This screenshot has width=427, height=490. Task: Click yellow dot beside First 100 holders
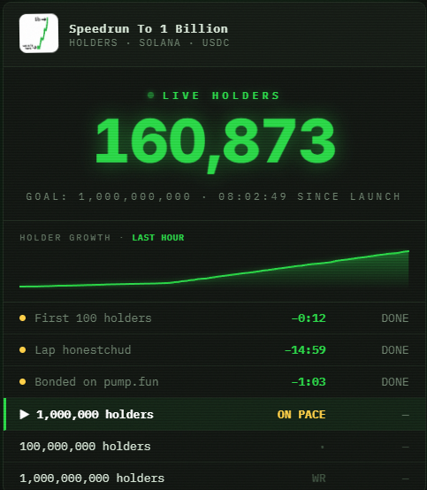pos(22,318)
